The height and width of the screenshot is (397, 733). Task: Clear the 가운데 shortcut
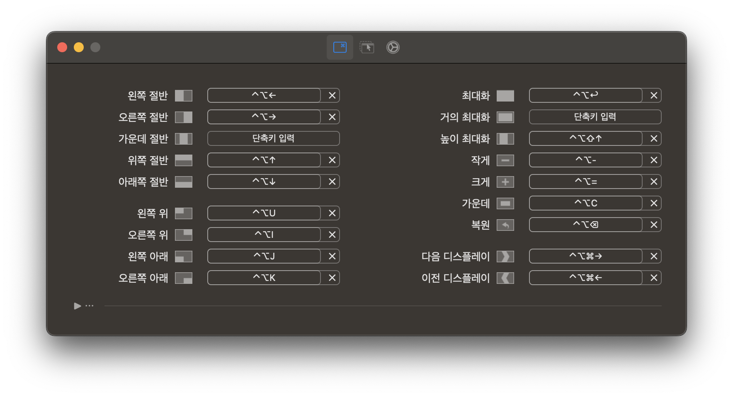coord(654,203)
